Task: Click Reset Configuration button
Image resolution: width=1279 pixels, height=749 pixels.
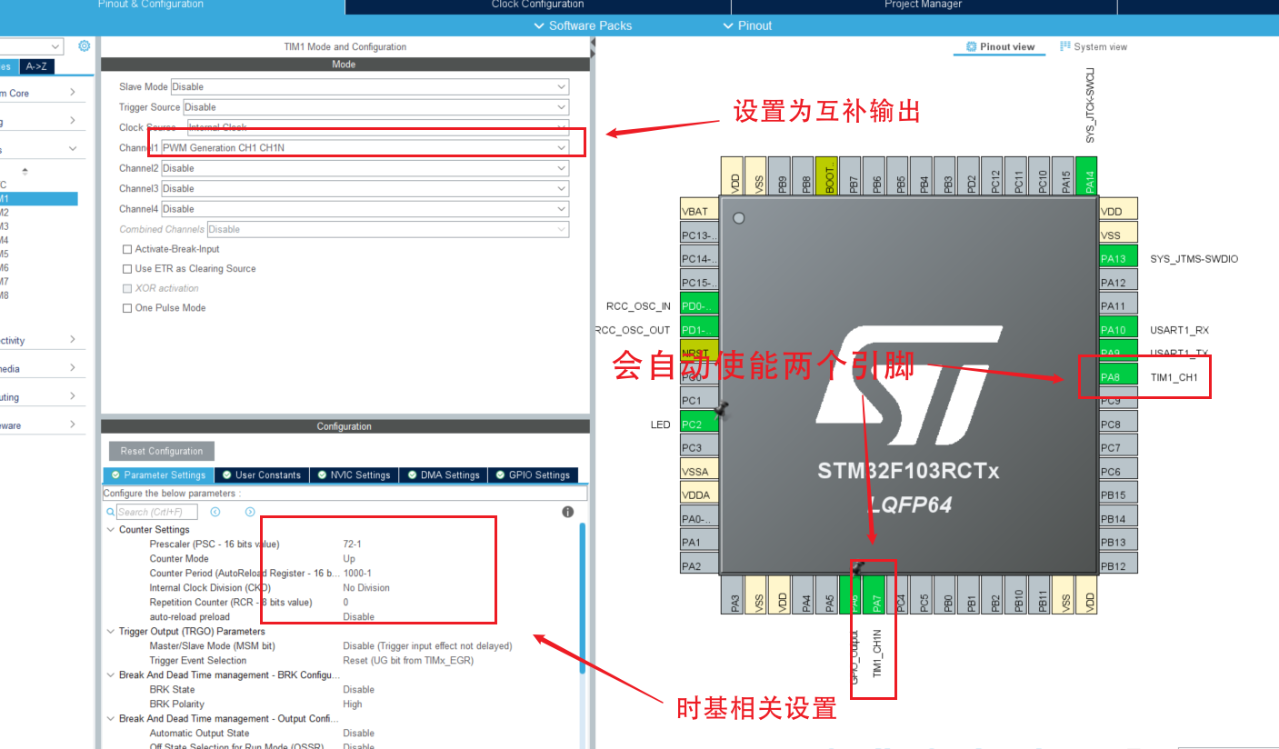Action: pyautogui.click(x=162, y=451)
